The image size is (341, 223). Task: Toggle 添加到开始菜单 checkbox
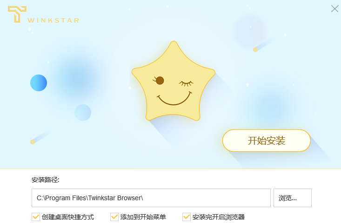(x=114, y=217)
